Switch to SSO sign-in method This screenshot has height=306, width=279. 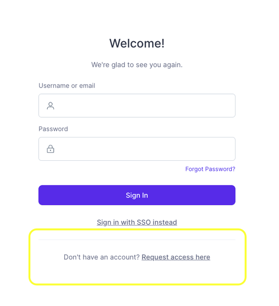tap(137, 222)
